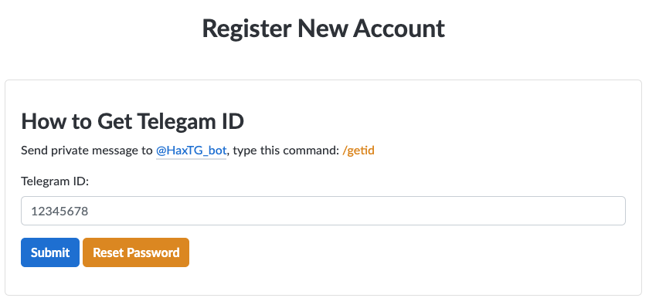The image size is (649, 298).
Task: Click the Register New Account heading
Action: (x=323, y=29)
